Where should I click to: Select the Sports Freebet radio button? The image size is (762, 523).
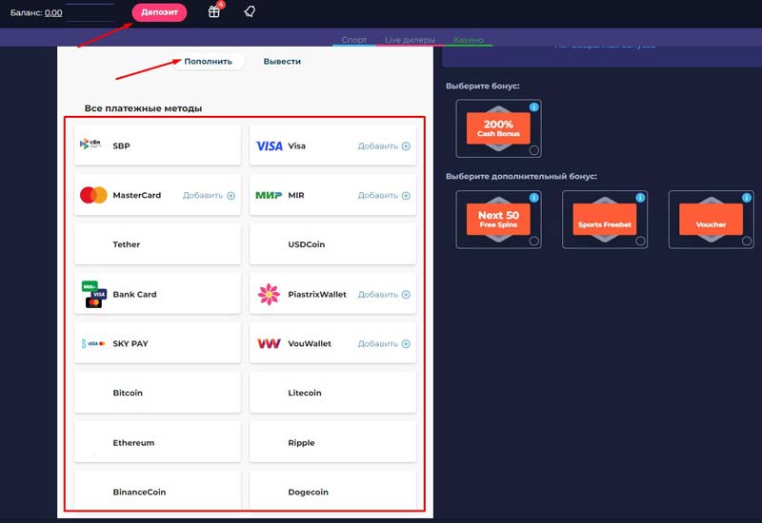(x=640, y=241)
